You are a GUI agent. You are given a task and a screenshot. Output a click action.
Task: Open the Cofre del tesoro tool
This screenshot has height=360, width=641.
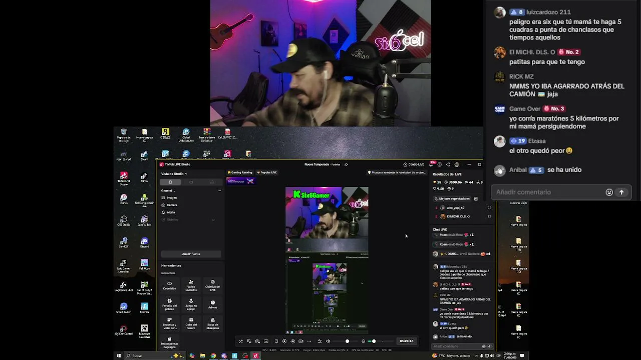(191, 323)
